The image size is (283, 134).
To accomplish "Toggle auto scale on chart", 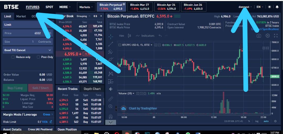I will coord(266,121).
